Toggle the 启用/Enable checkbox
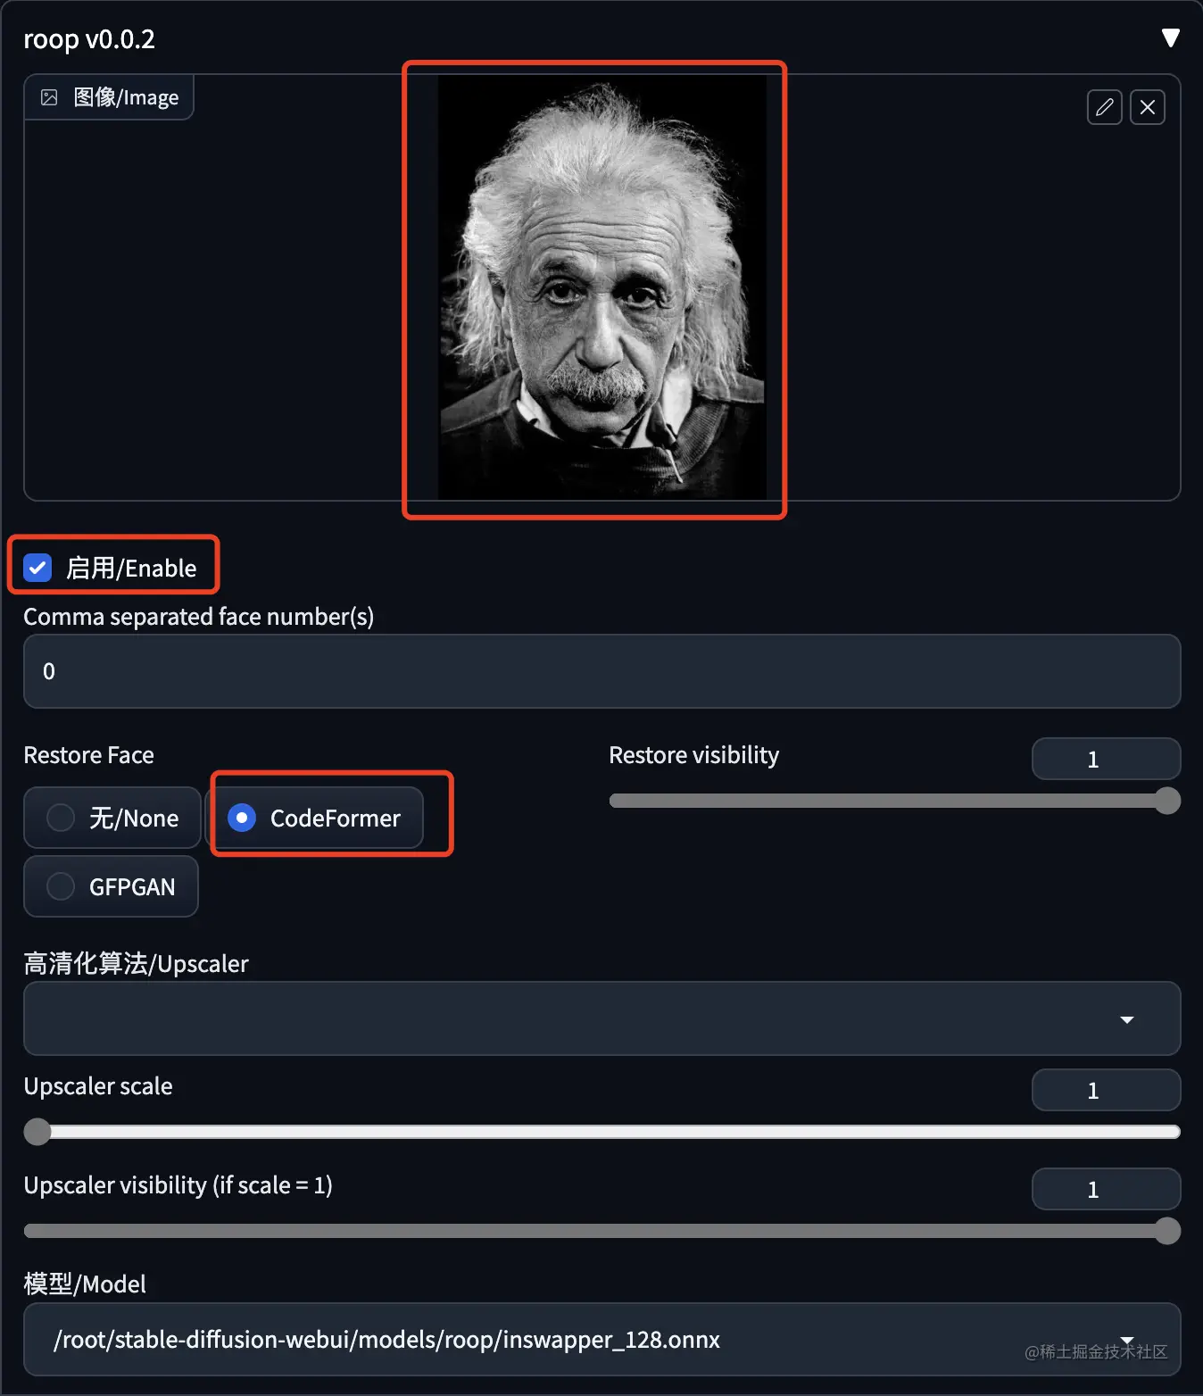 37,568
